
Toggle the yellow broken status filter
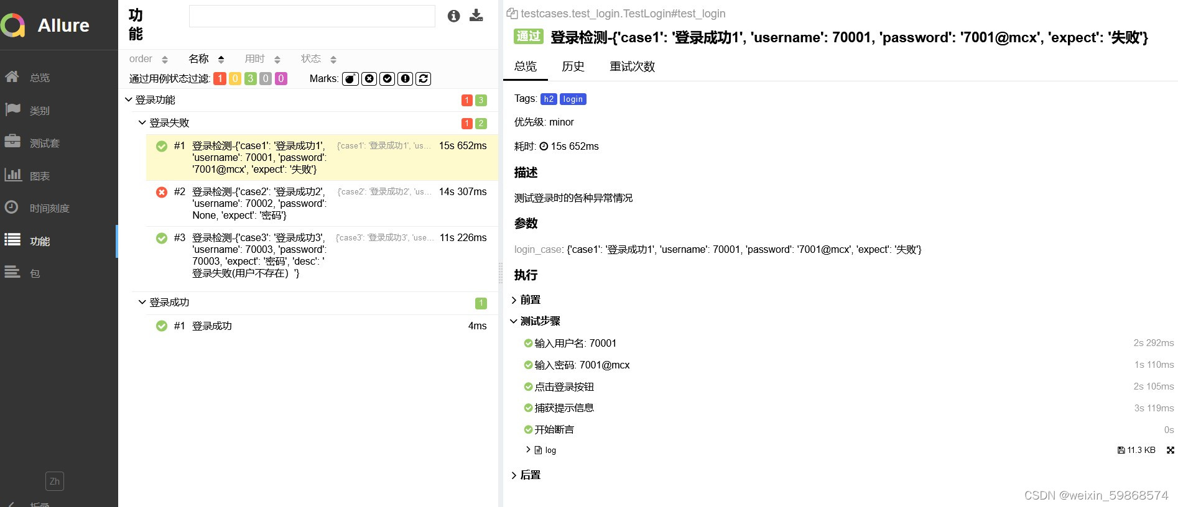click(x=235, y=79)
